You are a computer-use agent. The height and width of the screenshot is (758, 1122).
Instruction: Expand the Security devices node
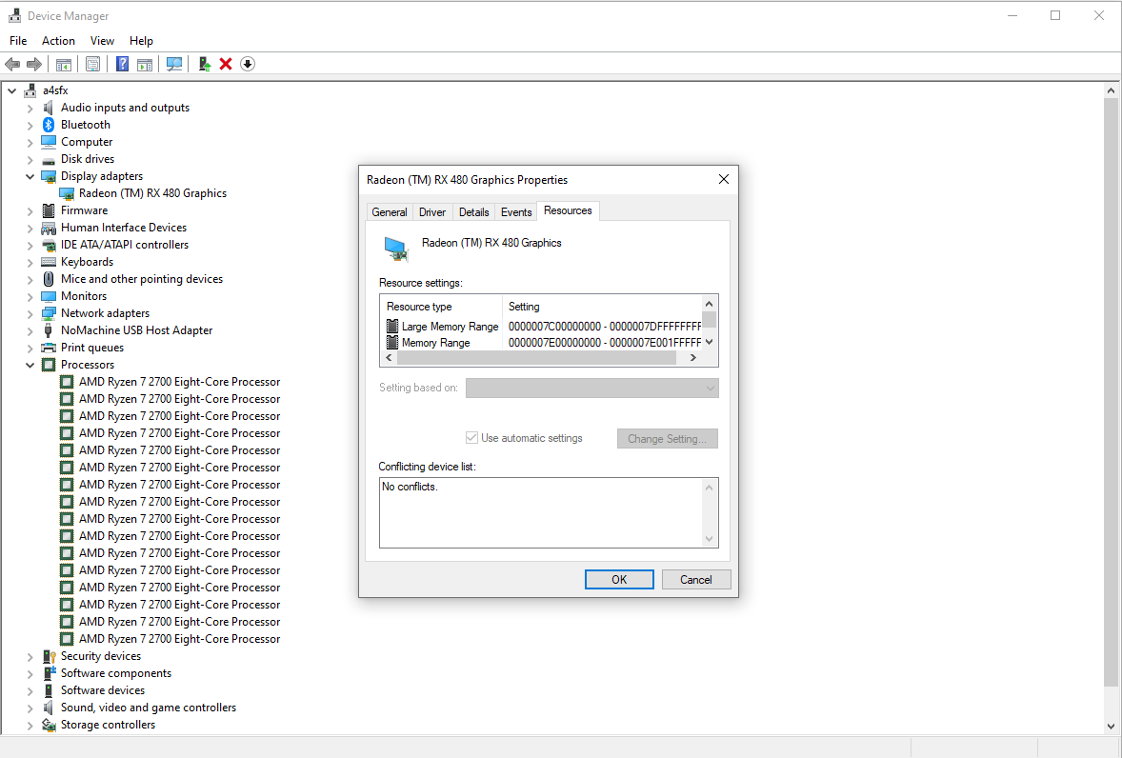[x=30, y=657]
